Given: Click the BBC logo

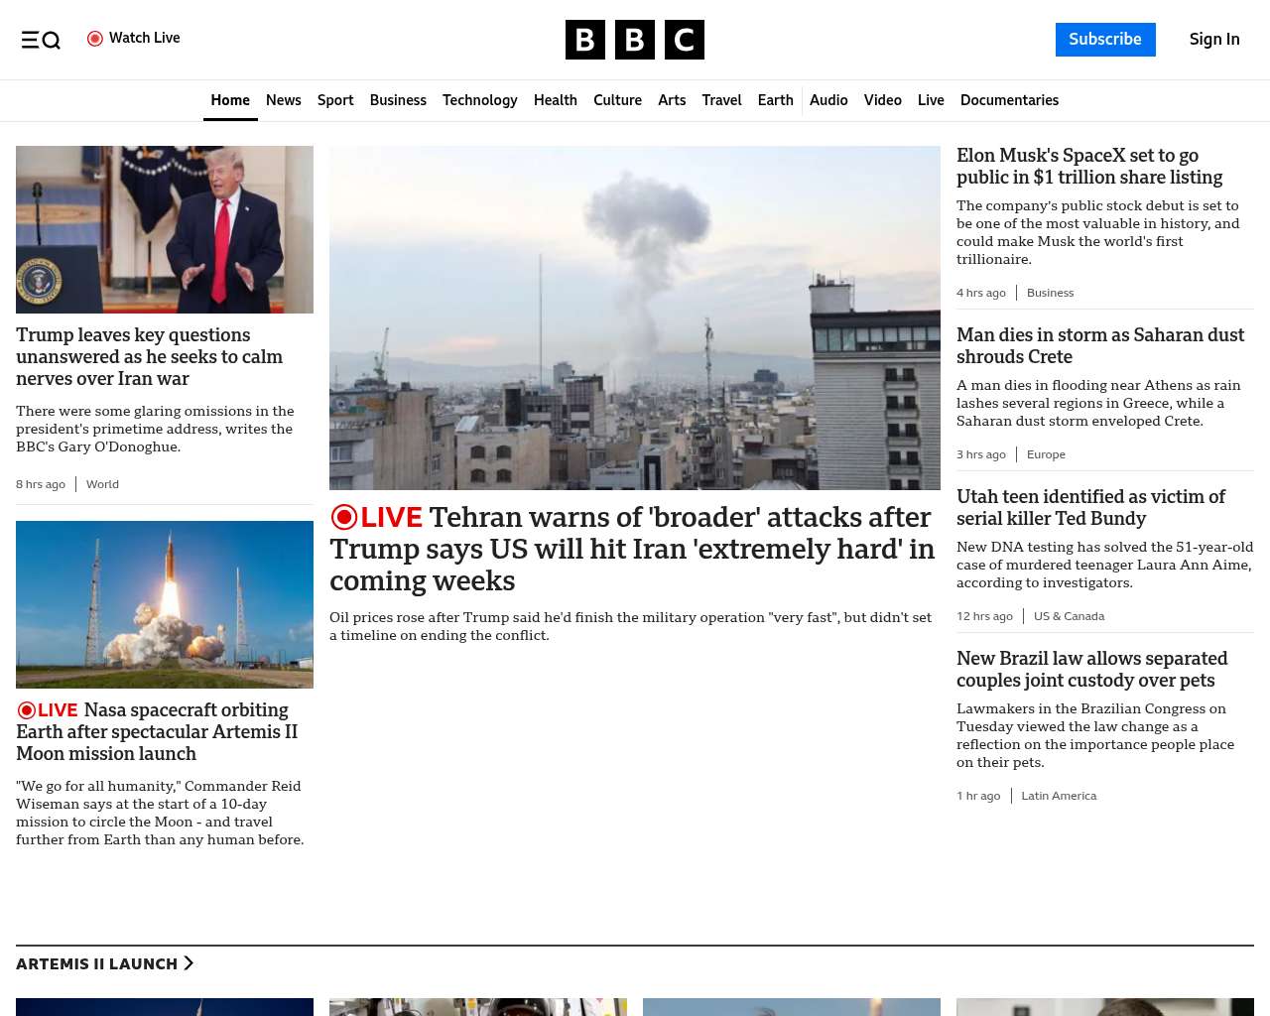Looking at the screenshot, I should click(x=634, y=40).
